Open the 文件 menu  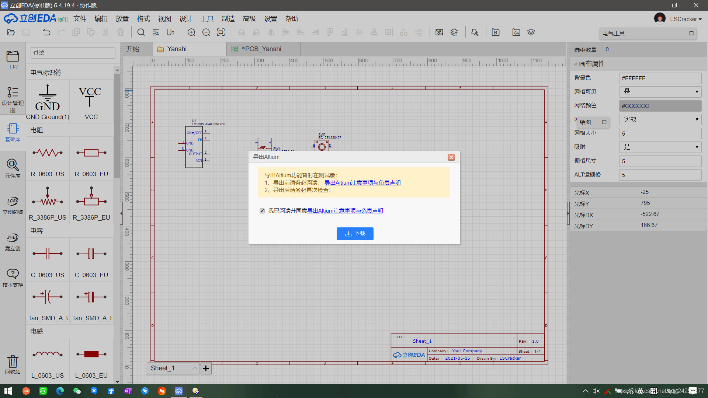(80, 19)
